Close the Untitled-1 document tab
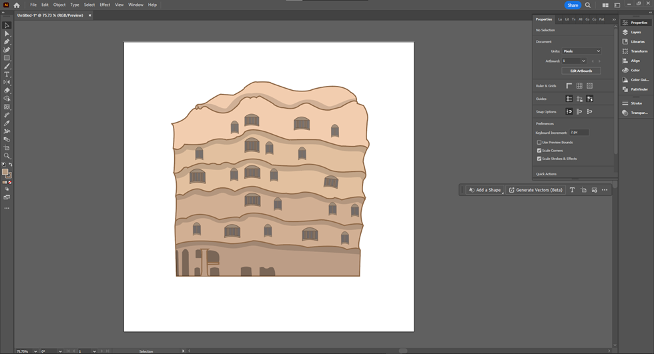The height and width of the screenshot is (354, 654). 89,15
